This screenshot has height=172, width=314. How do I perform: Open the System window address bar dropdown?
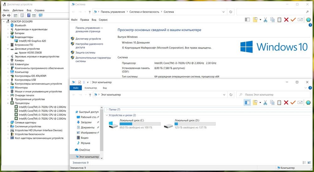coord(224,12)
